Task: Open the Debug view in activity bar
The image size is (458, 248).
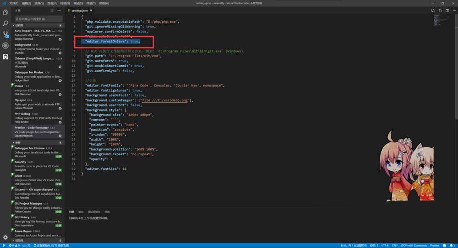Action: point(5,46)
